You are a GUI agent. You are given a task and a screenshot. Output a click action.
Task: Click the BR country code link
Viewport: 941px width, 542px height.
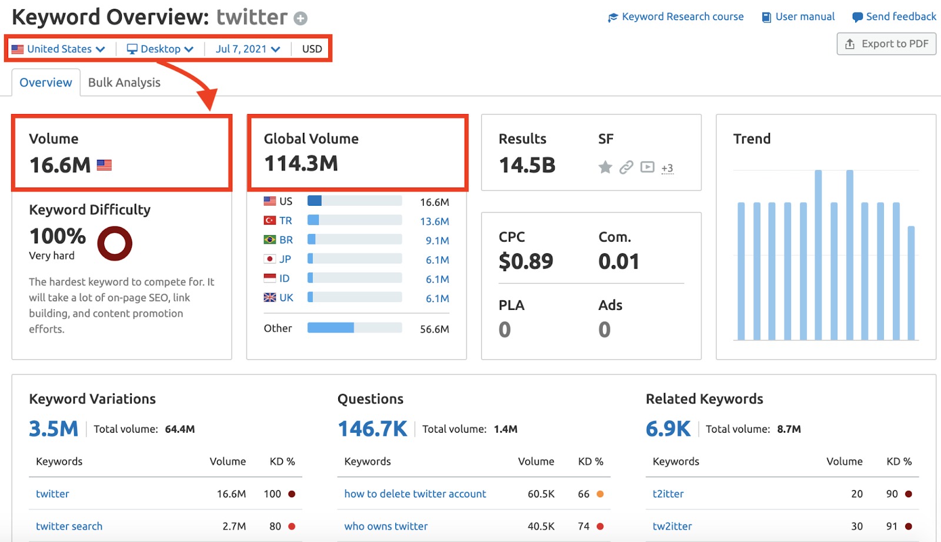[x=286, y=240]
